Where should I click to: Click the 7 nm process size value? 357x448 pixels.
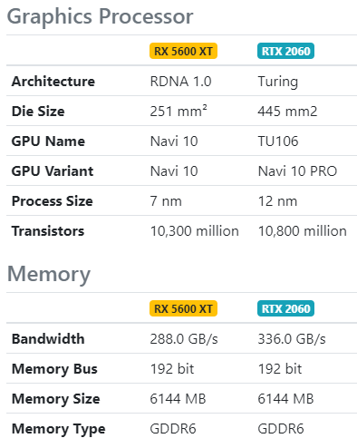tap(166, 200)
